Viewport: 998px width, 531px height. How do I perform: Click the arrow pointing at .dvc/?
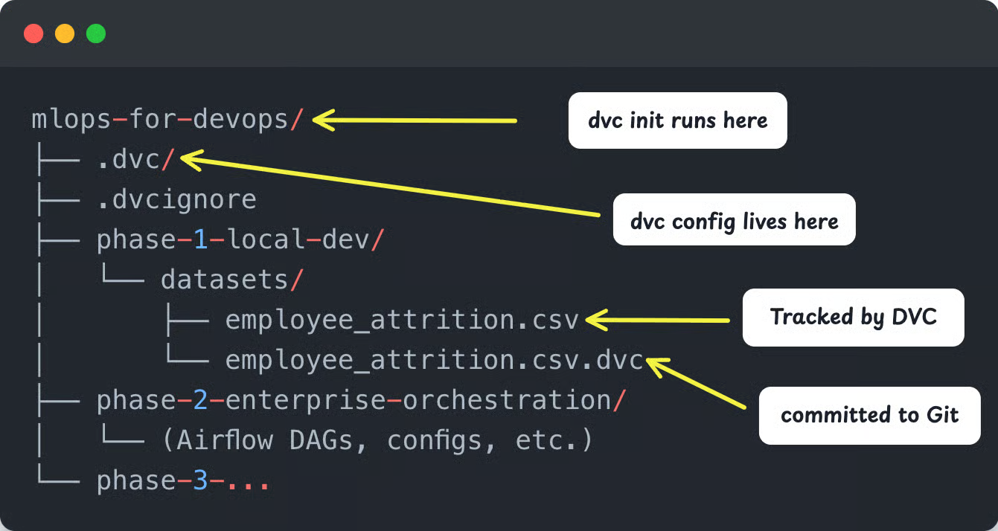[394, 186]
